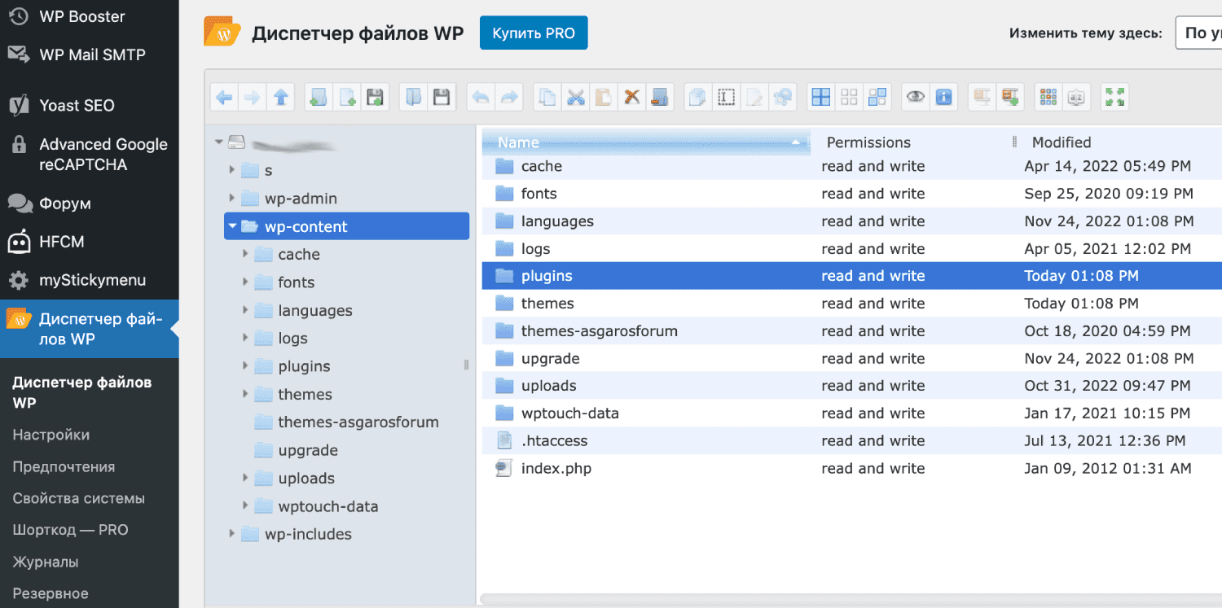1222x608 pixels.
Task: Select the uploads folder row in the file list
Action: click(852, 385)
